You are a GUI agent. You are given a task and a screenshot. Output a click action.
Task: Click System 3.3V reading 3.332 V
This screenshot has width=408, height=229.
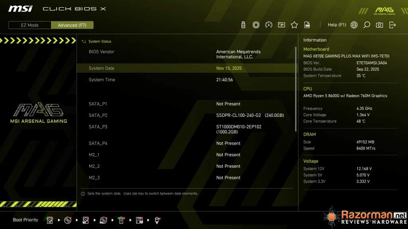pos(363,181)
